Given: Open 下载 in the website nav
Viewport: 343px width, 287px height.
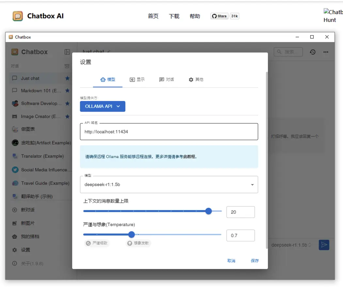Looking at the screenshot, I should 174,16.
